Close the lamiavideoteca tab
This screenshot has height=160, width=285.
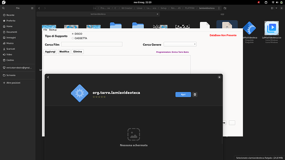tap(157, 14)
